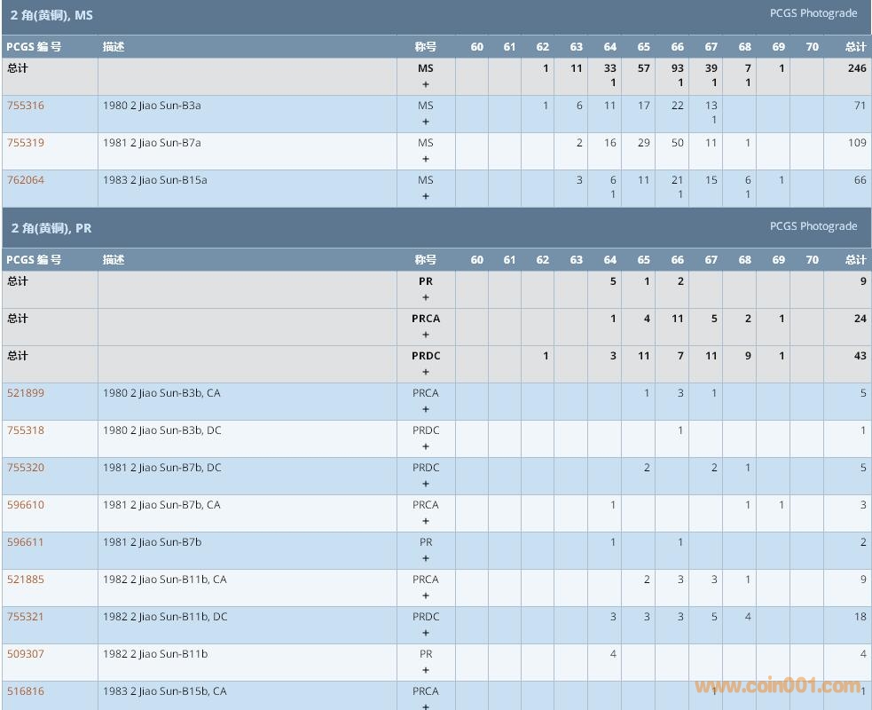Viewport: 872px width, 710px height.
Task: Open link 509307 for 1982 Sun-B11b
Action: pyautogui.click(x=26, y=654)
